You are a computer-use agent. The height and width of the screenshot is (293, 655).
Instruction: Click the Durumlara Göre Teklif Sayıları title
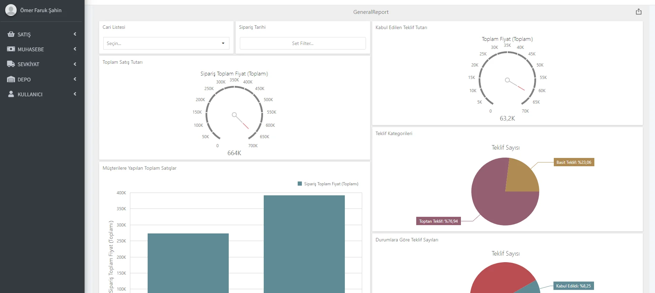(x=407, y=240)
